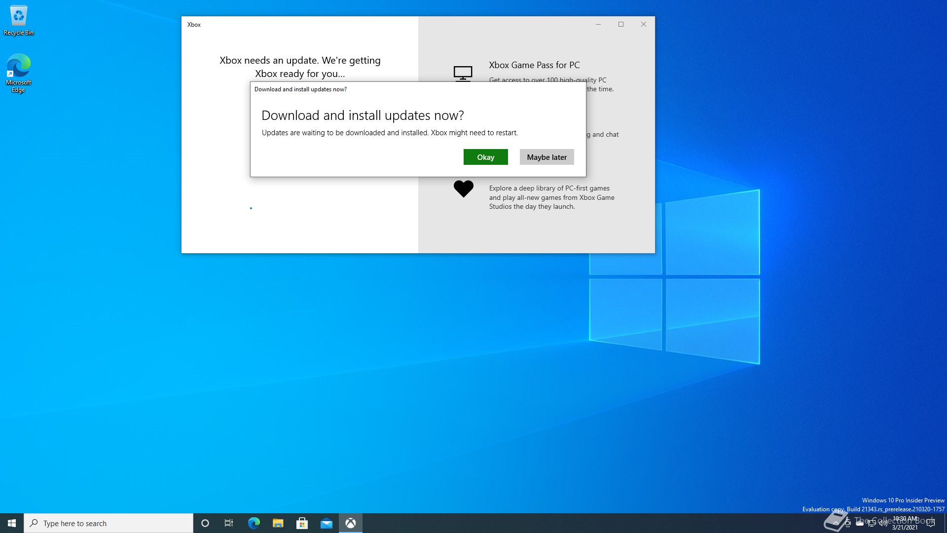This screenshot has width=947, height=533.
Task: Click the Cortana circle icon
Action: (x=205, y=523)
